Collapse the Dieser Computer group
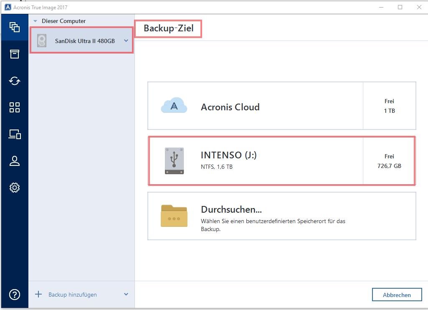 tap(35, 21)
